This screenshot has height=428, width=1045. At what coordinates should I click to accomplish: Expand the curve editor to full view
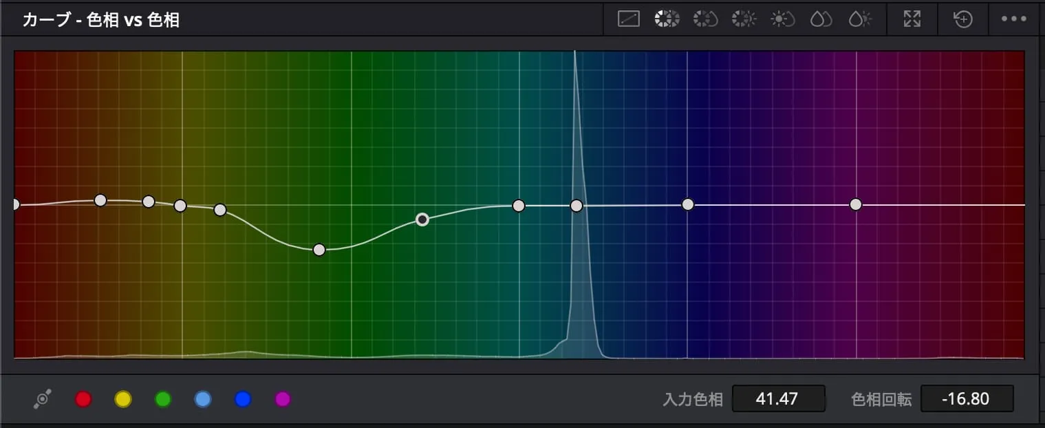912,19
